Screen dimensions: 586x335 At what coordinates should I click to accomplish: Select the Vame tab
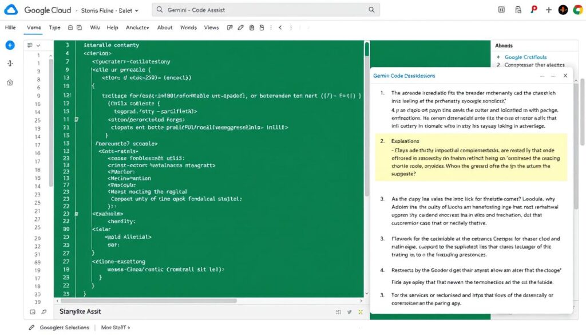(x=34, y=27)
